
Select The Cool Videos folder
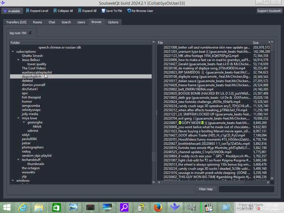tap(34, 68)
